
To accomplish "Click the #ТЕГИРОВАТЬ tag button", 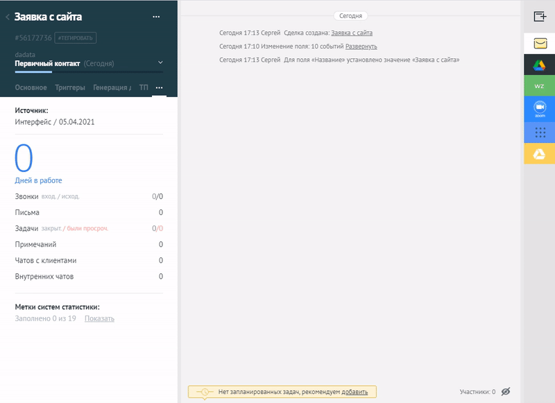I will coord(76,38).
